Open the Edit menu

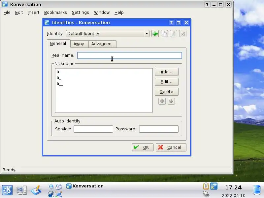click(x=19, y=13)
